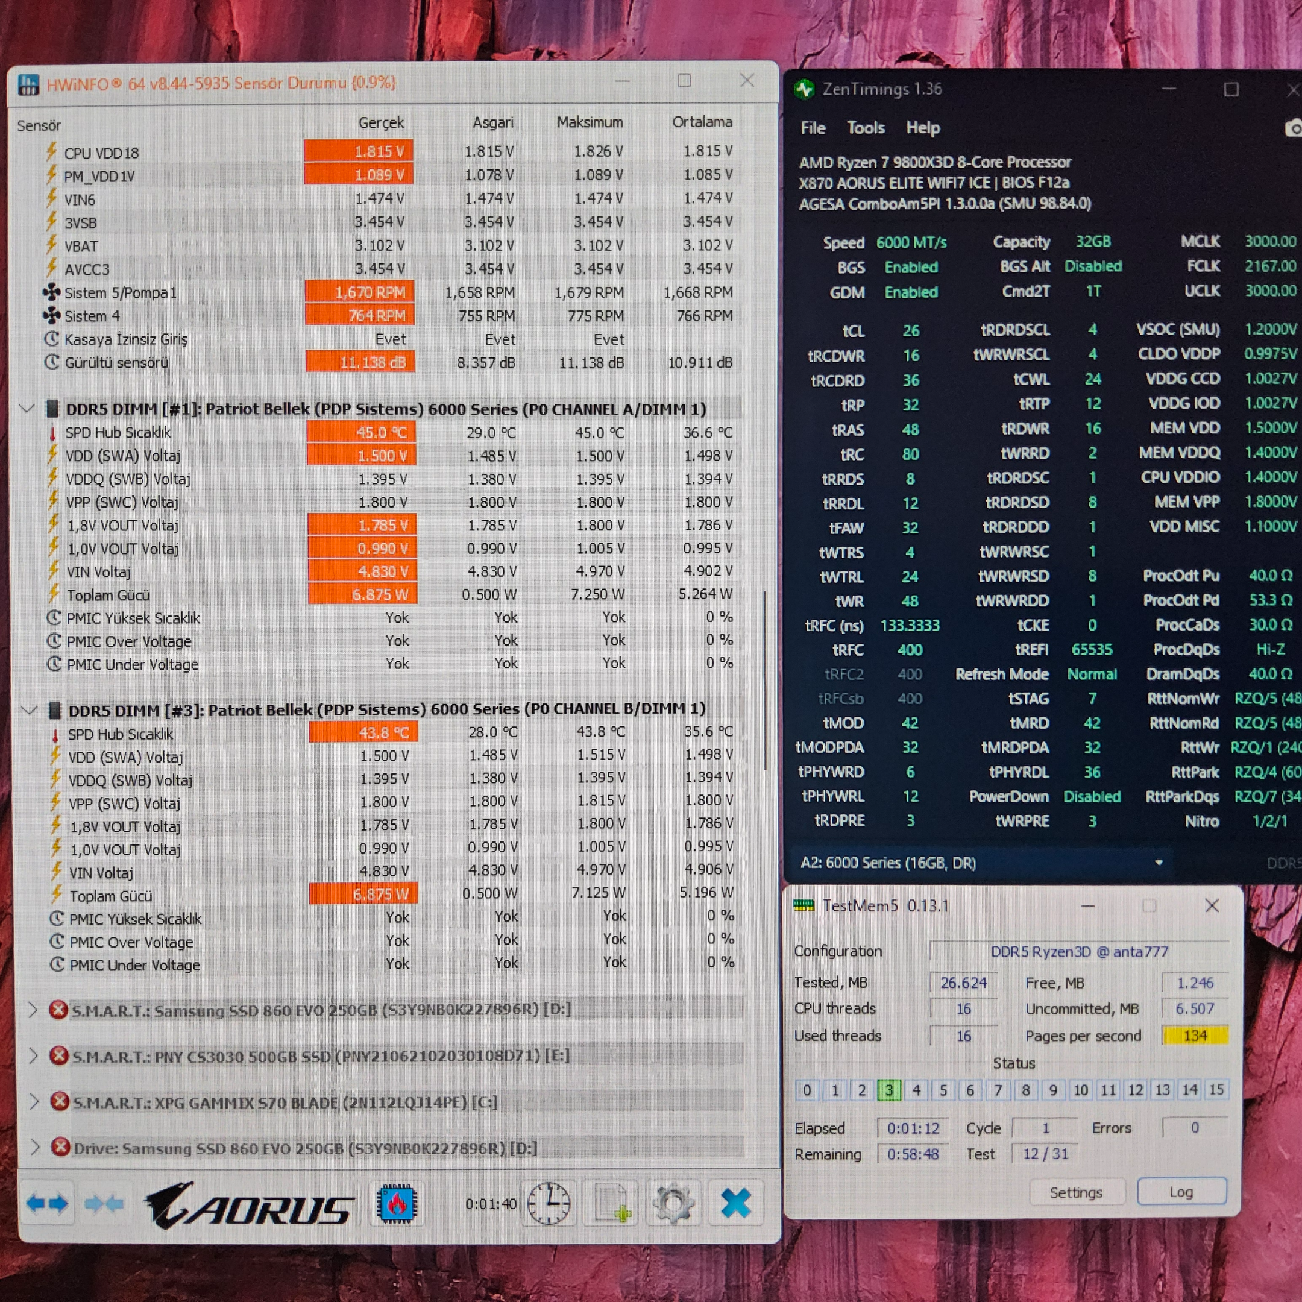Open HWiNFO sensor settings gear icon
The width and height of the screenshot is (1302, 1302).
673,1203
